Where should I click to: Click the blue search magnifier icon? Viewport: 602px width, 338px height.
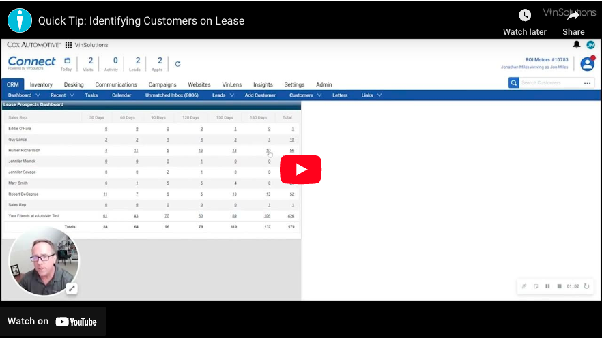click(x=514, y=83)
